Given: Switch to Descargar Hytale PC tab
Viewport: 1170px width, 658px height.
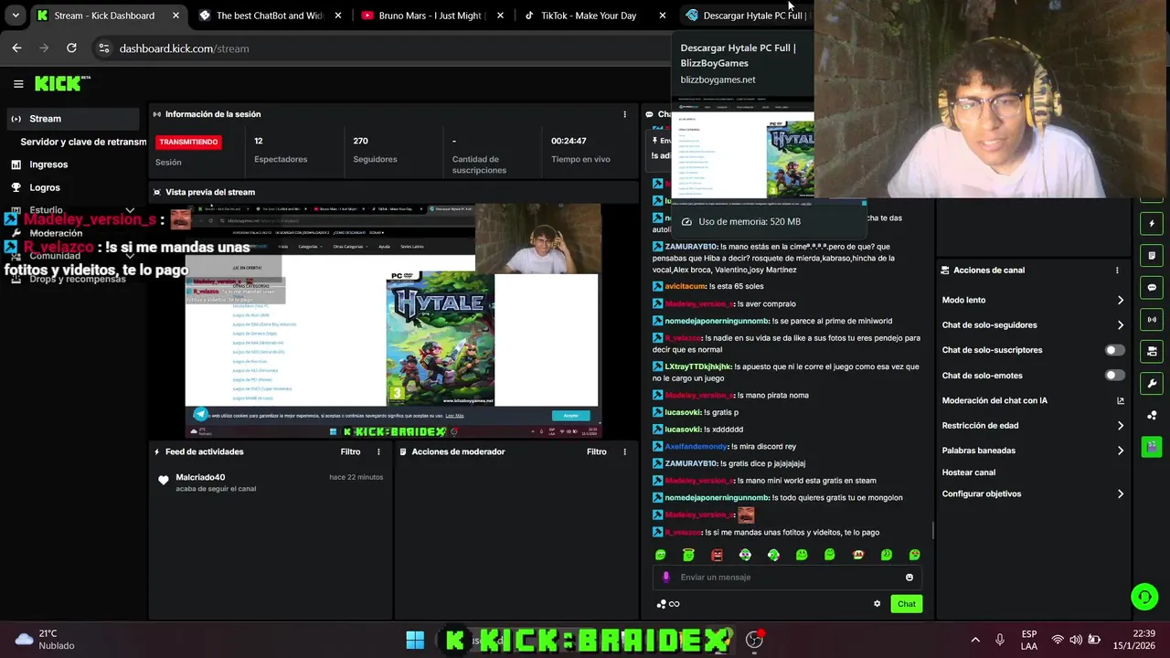Looking at the screenshot, I should point(745,16).
